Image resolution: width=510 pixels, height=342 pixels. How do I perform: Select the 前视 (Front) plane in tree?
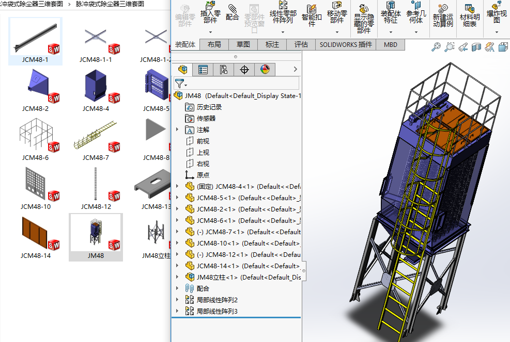[203, 141]
